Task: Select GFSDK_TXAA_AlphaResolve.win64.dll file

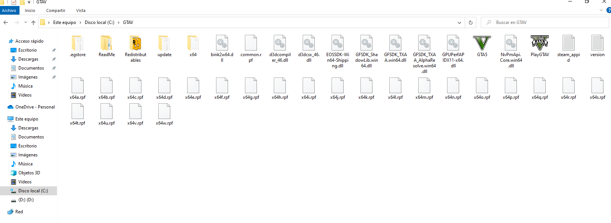Action: coord(424,54)
